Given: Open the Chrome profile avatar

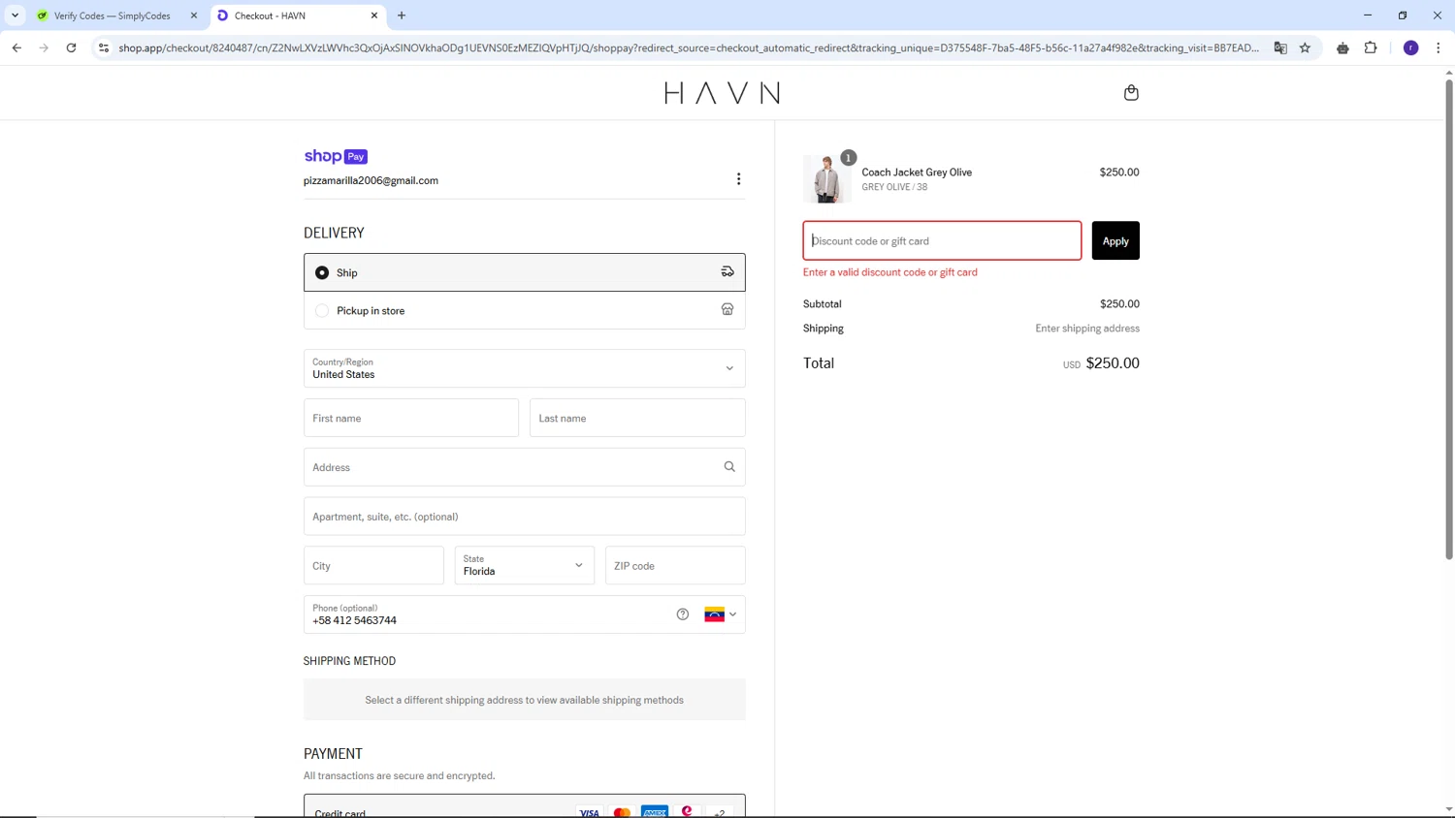Looking at the screenshot, I should point(1411,47).
